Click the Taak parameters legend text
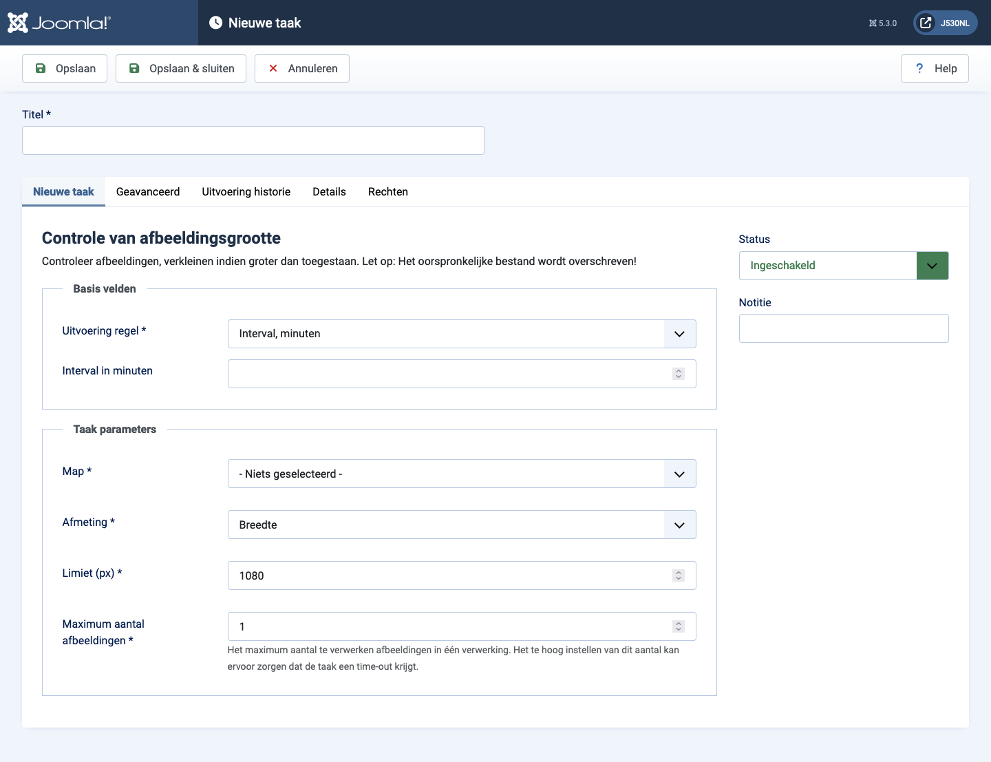This screenshot has height=762, width=991. [x=115, y=430]
